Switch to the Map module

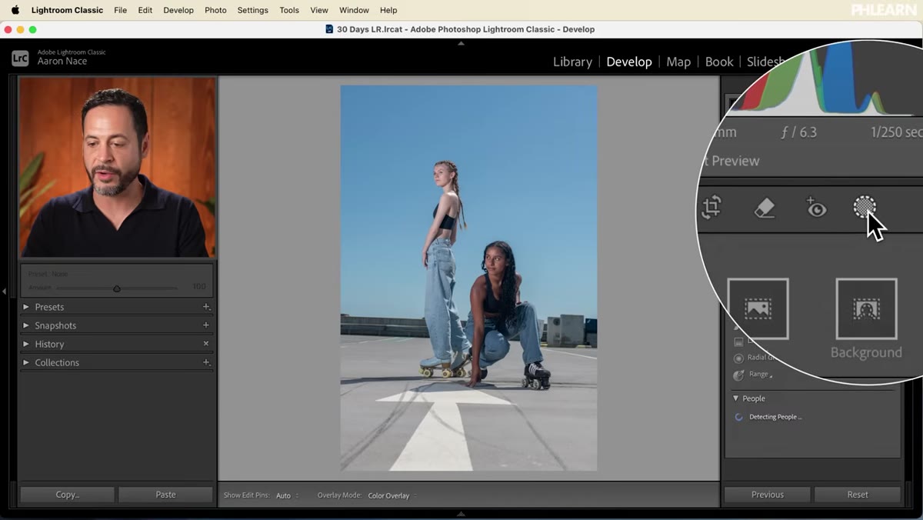pos(678,62)
